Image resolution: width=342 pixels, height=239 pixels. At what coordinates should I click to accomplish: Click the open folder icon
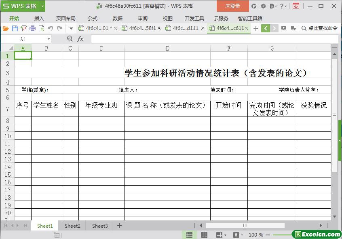point(6,28)
